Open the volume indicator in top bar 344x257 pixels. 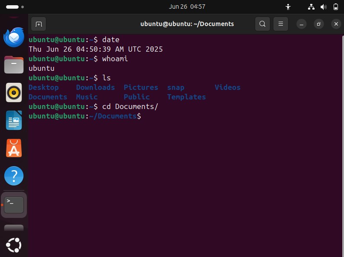point(323,7)
